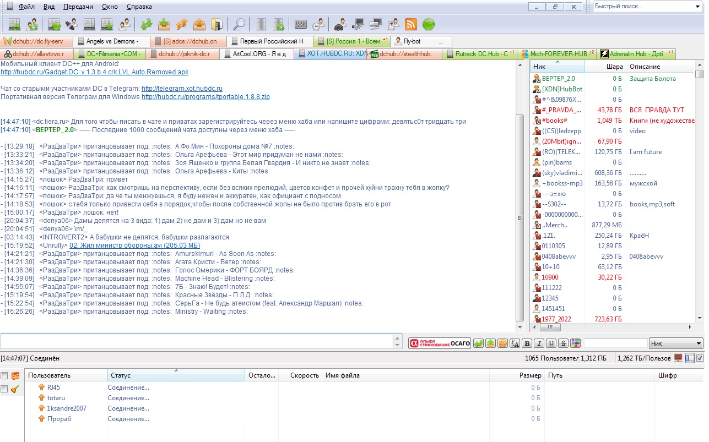Open the Fly-bot tab

coord(421,41)
